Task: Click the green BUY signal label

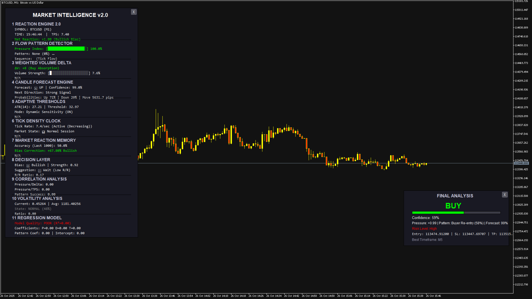Action: [453, 206]
